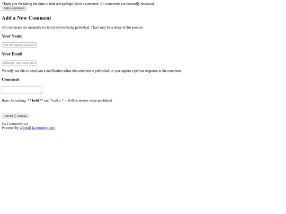Click inside the Comment text area
The image size is (286, 214).
point(22,90)
